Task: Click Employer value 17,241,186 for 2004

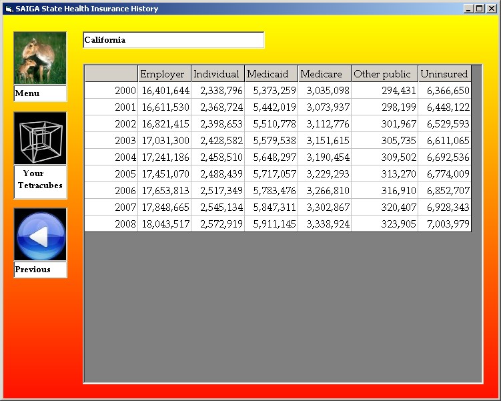Action: point(165,157)
